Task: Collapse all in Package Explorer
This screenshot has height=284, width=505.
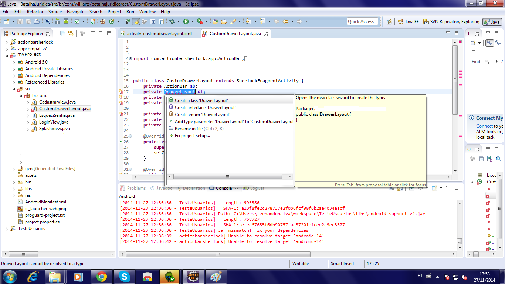Action: pyautogui.click(x=63, y=33)
